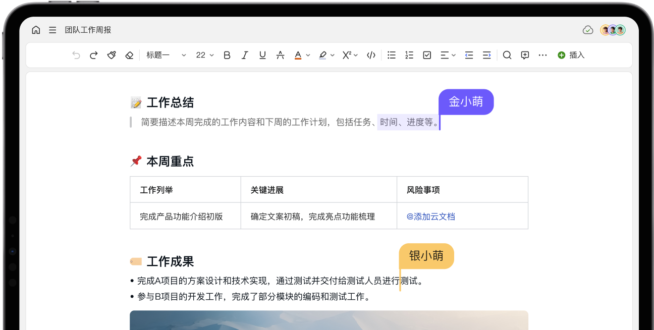Image resolution: width=654 pixels, height=330 pixels.
Task: Click the green 插入 button
Action: click(x=571, y=56)
